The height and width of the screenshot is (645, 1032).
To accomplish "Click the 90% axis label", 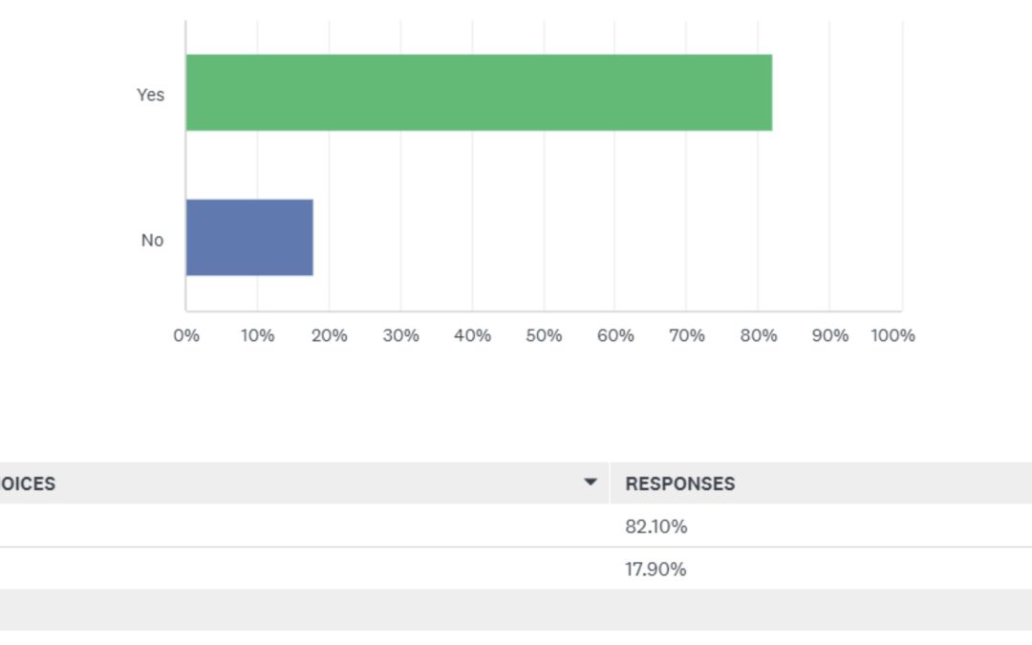I will coord(829,335).
